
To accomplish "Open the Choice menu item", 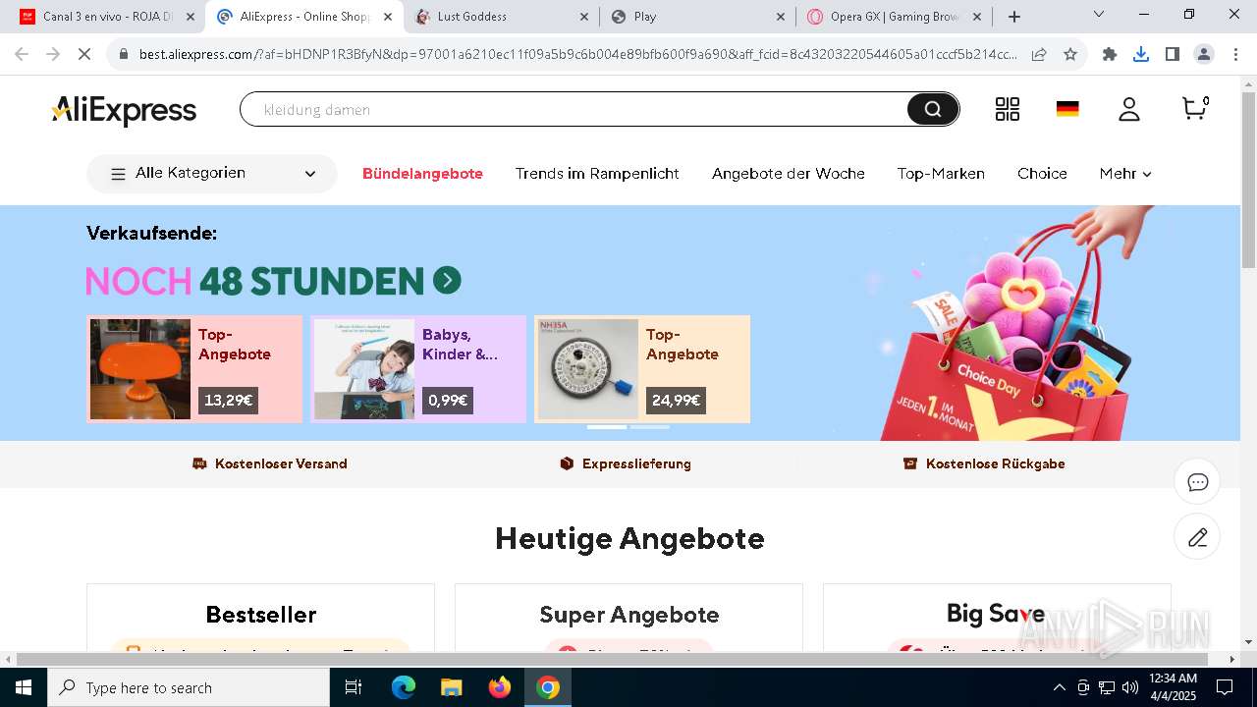I will pyautogui.click(x=1042, y=174).
